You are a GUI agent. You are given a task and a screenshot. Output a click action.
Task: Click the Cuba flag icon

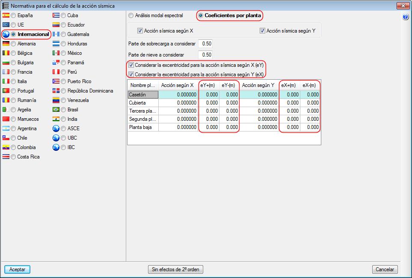(56, 15)
